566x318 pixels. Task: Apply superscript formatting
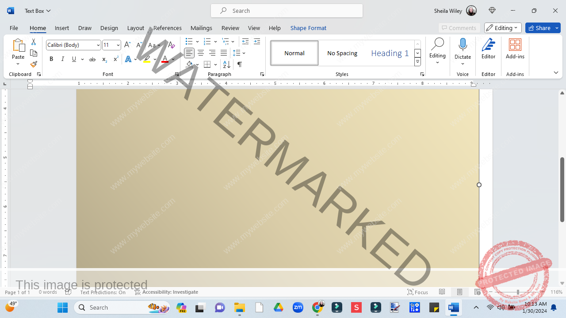(x=116, y=59)
